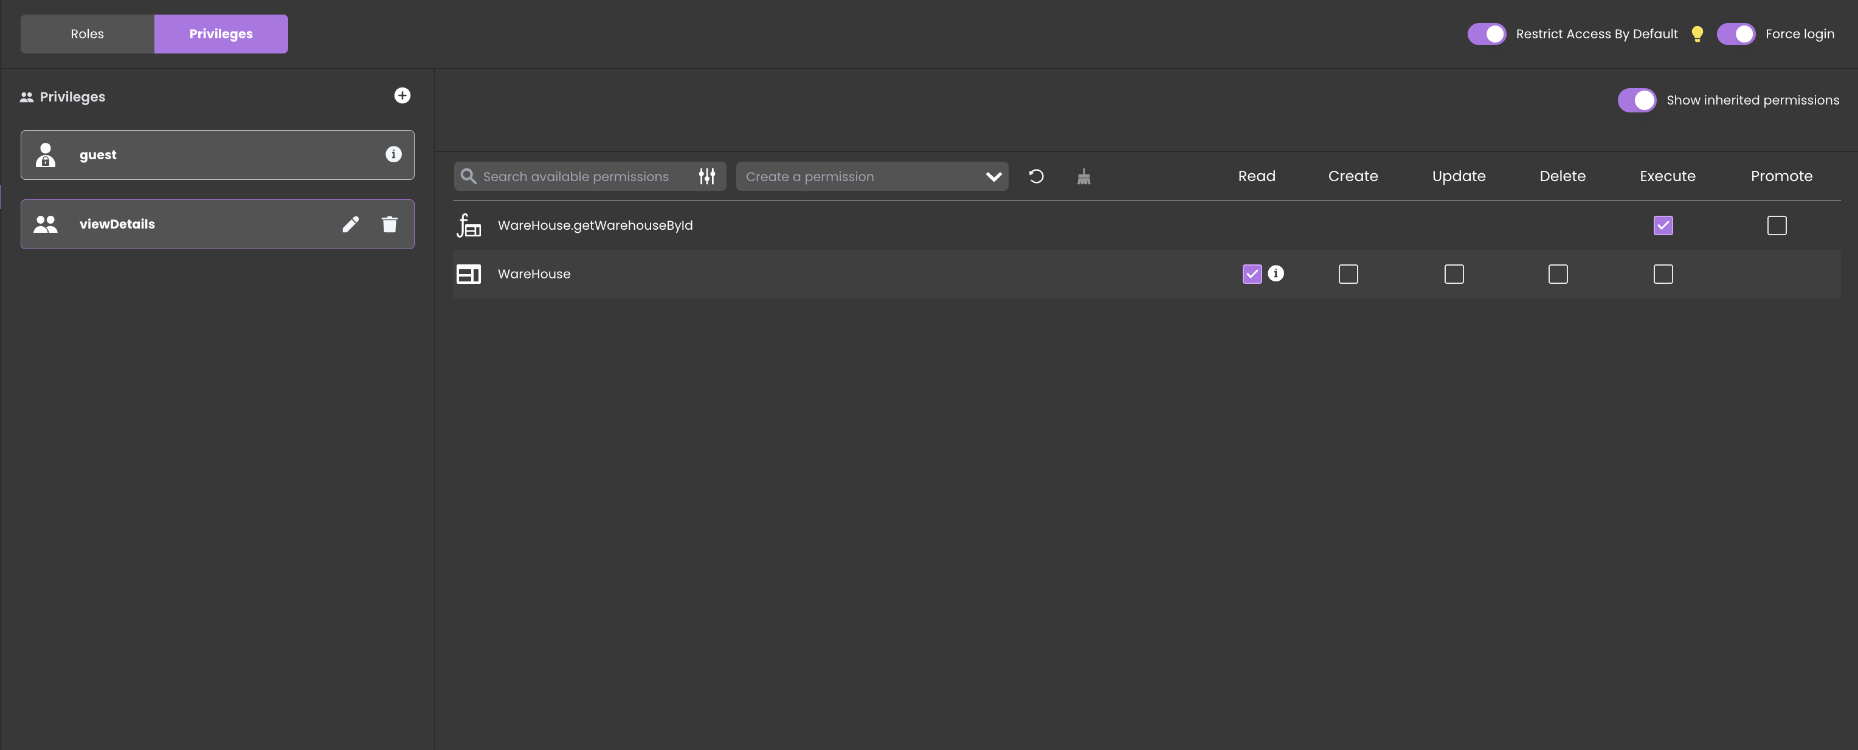Viewport: 1858px width, 750px height.
Task: Check Delete permission for WareHouse
Action: point(1558,274)
